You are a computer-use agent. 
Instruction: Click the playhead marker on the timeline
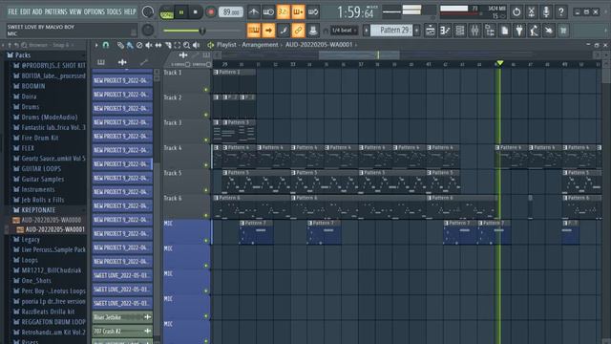[x=499, y=63]
